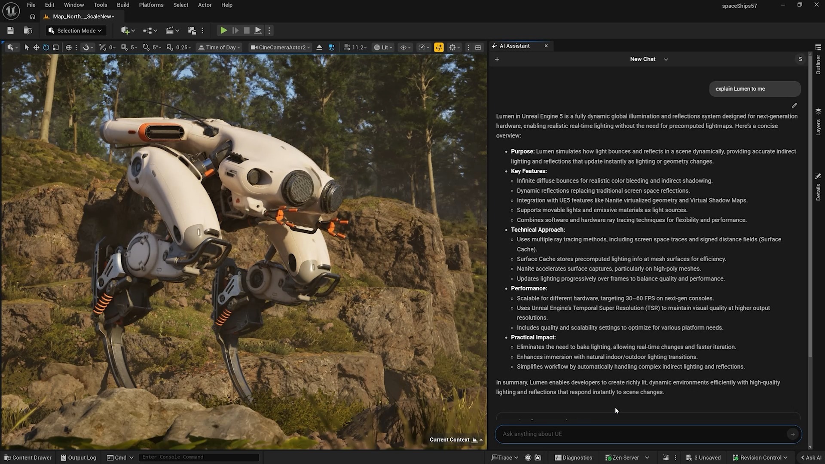Image resolution: width=825 pixels, height=464 pixels.
Task: Open the Platforms options on the main toolbar
Action: [151, 5]
